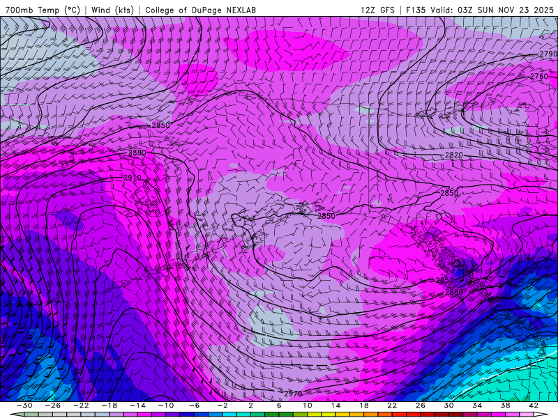Screen dimensions: 558x418
Task: Click the color bar's right arrow end cap
Action: click(x=541, y=415)
